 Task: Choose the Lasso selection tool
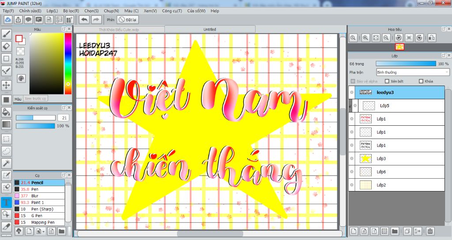coord(6,151)
